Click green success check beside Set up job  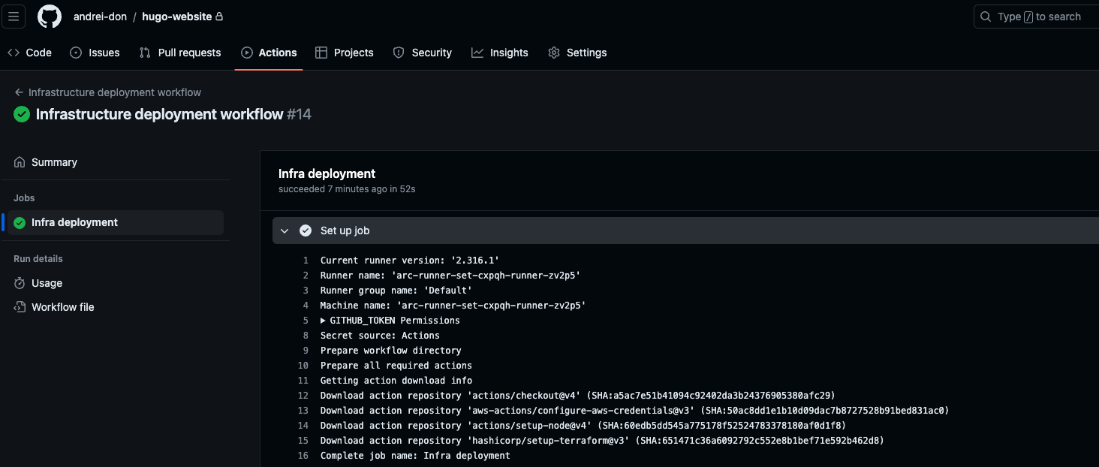point(306,230)
